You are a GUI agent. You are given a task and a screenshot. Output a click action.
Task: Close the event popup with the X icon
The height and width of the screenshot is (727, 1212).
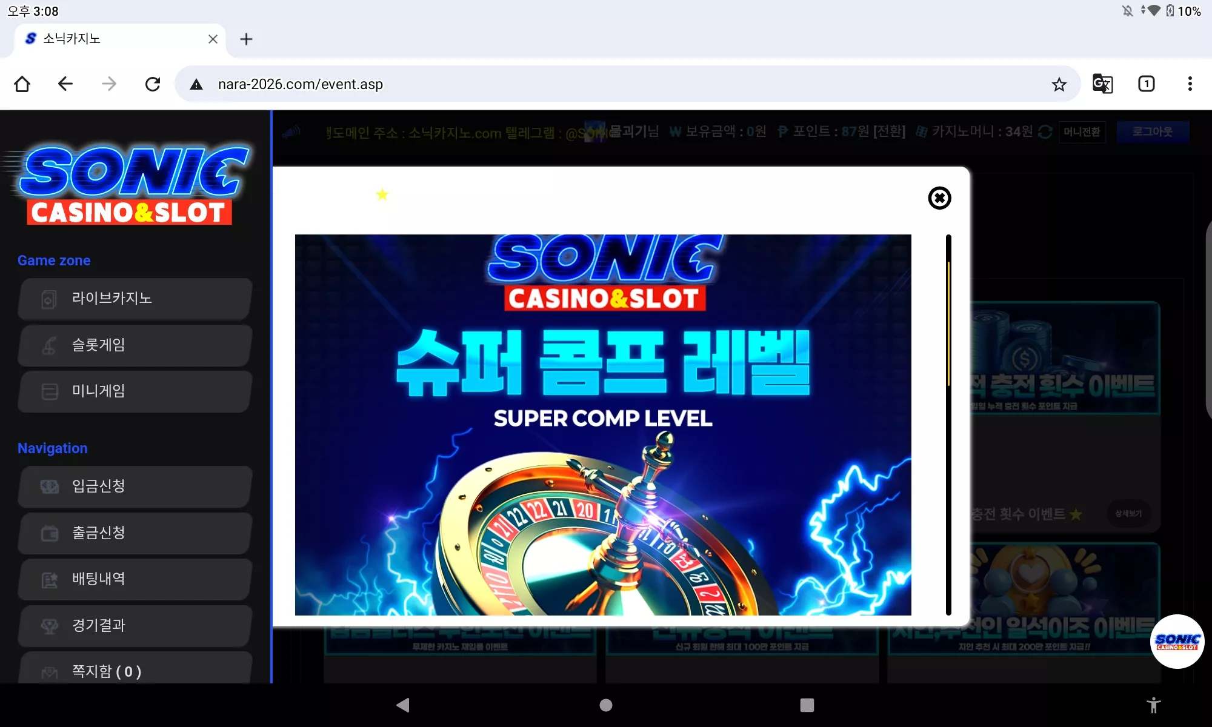(939, 198)
